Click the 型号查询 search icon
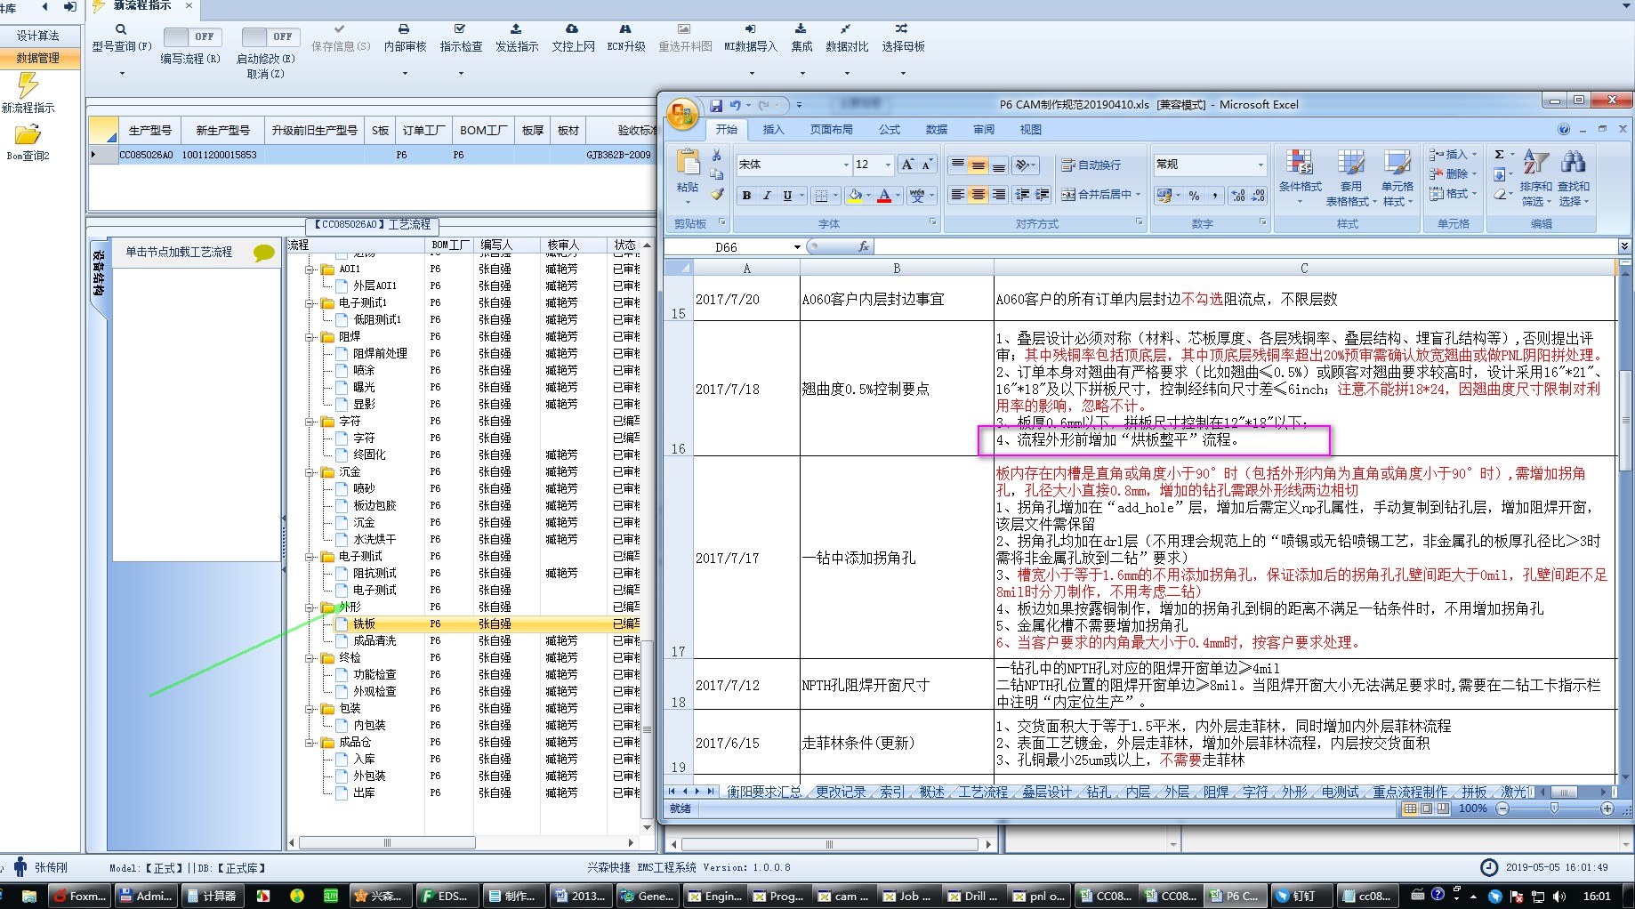Screen dimensions: 1635x909 pyautogui.click(x=121, y=29)
